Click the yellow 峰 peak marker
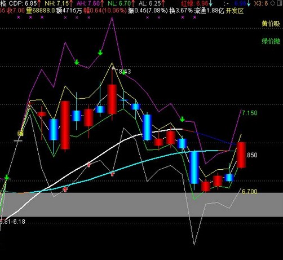 tap(20, 134)
